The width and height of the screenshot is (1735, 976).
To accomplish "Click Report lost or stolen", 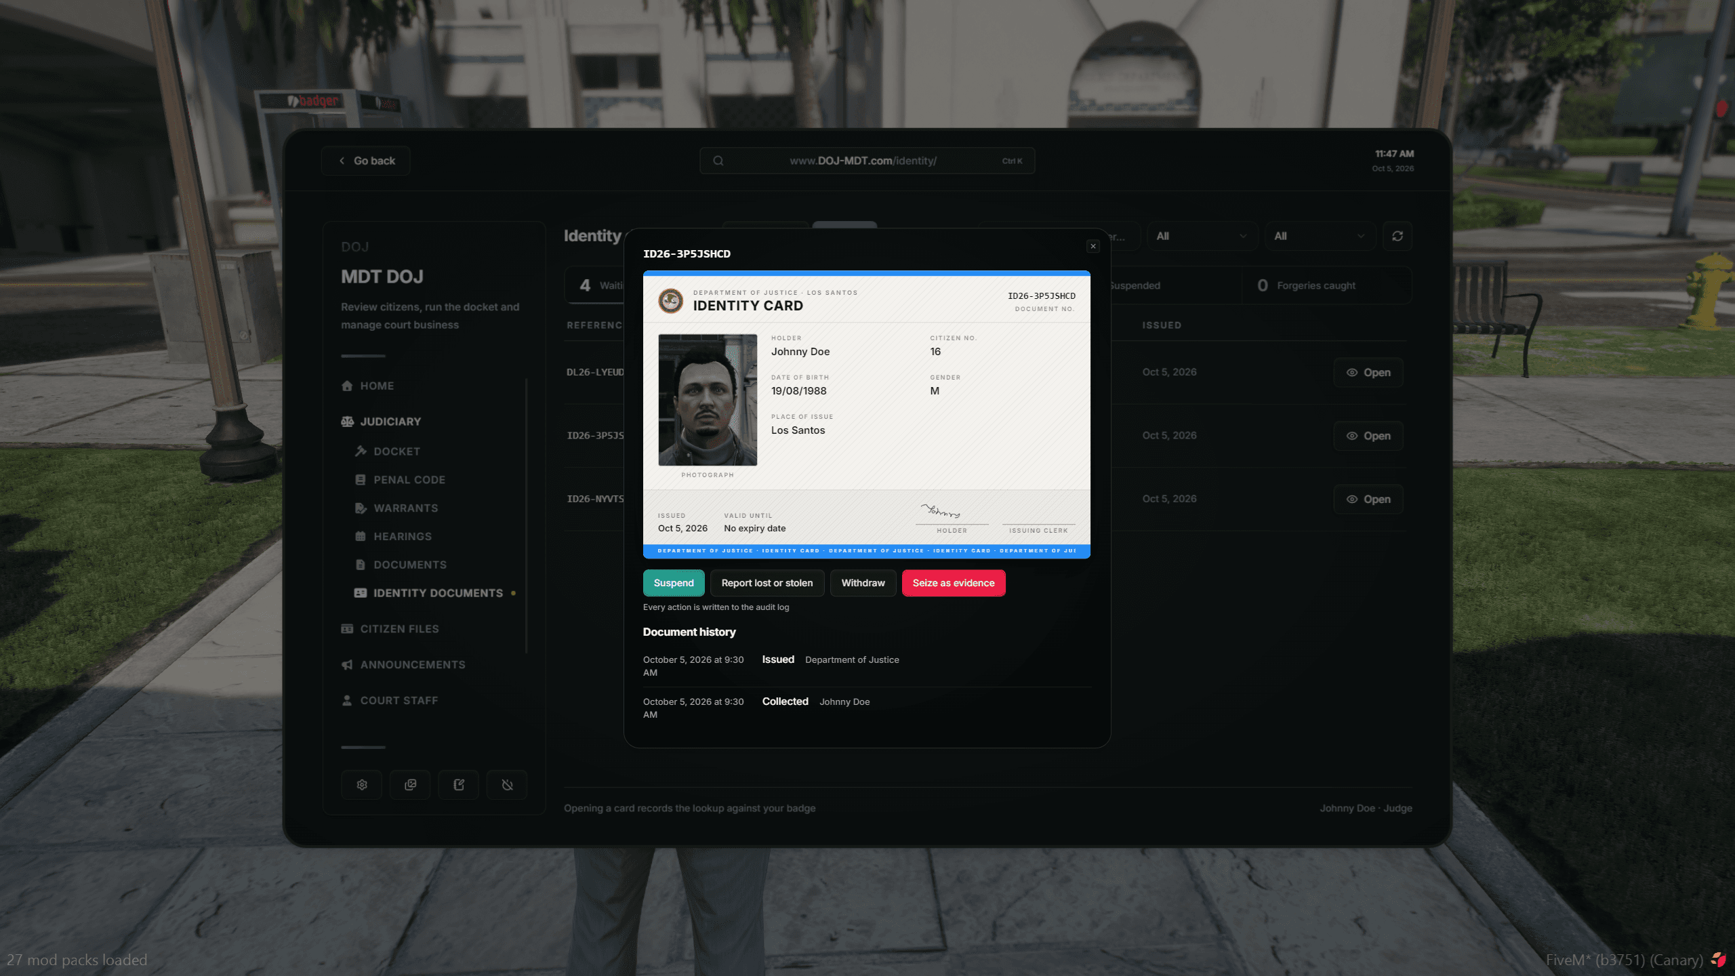I will pos(767,583).
